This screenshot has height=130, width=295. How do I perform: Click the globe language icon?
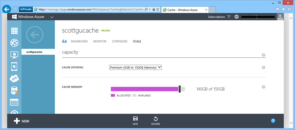[236, 17]
